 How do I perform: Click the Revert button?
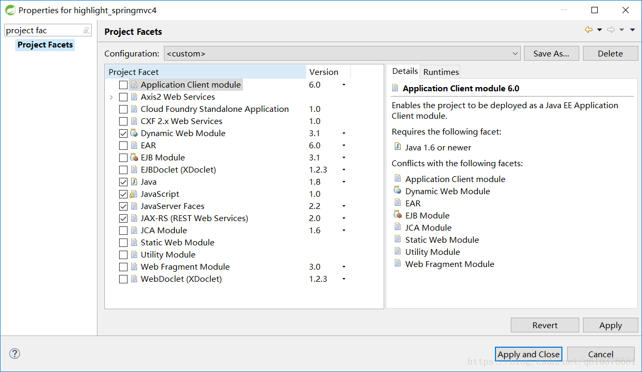pyautogui.click(x=545, y=325)
